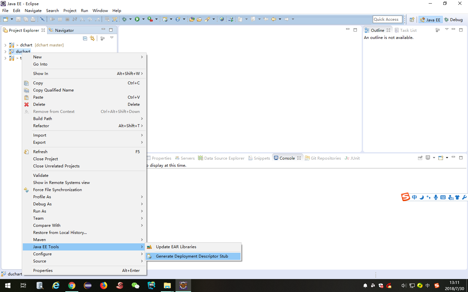Expand the dchart project tree node
The height and width of the screenshot is (292, 468).
(x=5, y=45)
